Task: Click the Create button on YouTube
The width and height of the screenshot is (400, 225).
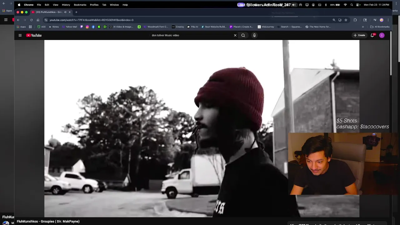Action: (x=359, y=35)
